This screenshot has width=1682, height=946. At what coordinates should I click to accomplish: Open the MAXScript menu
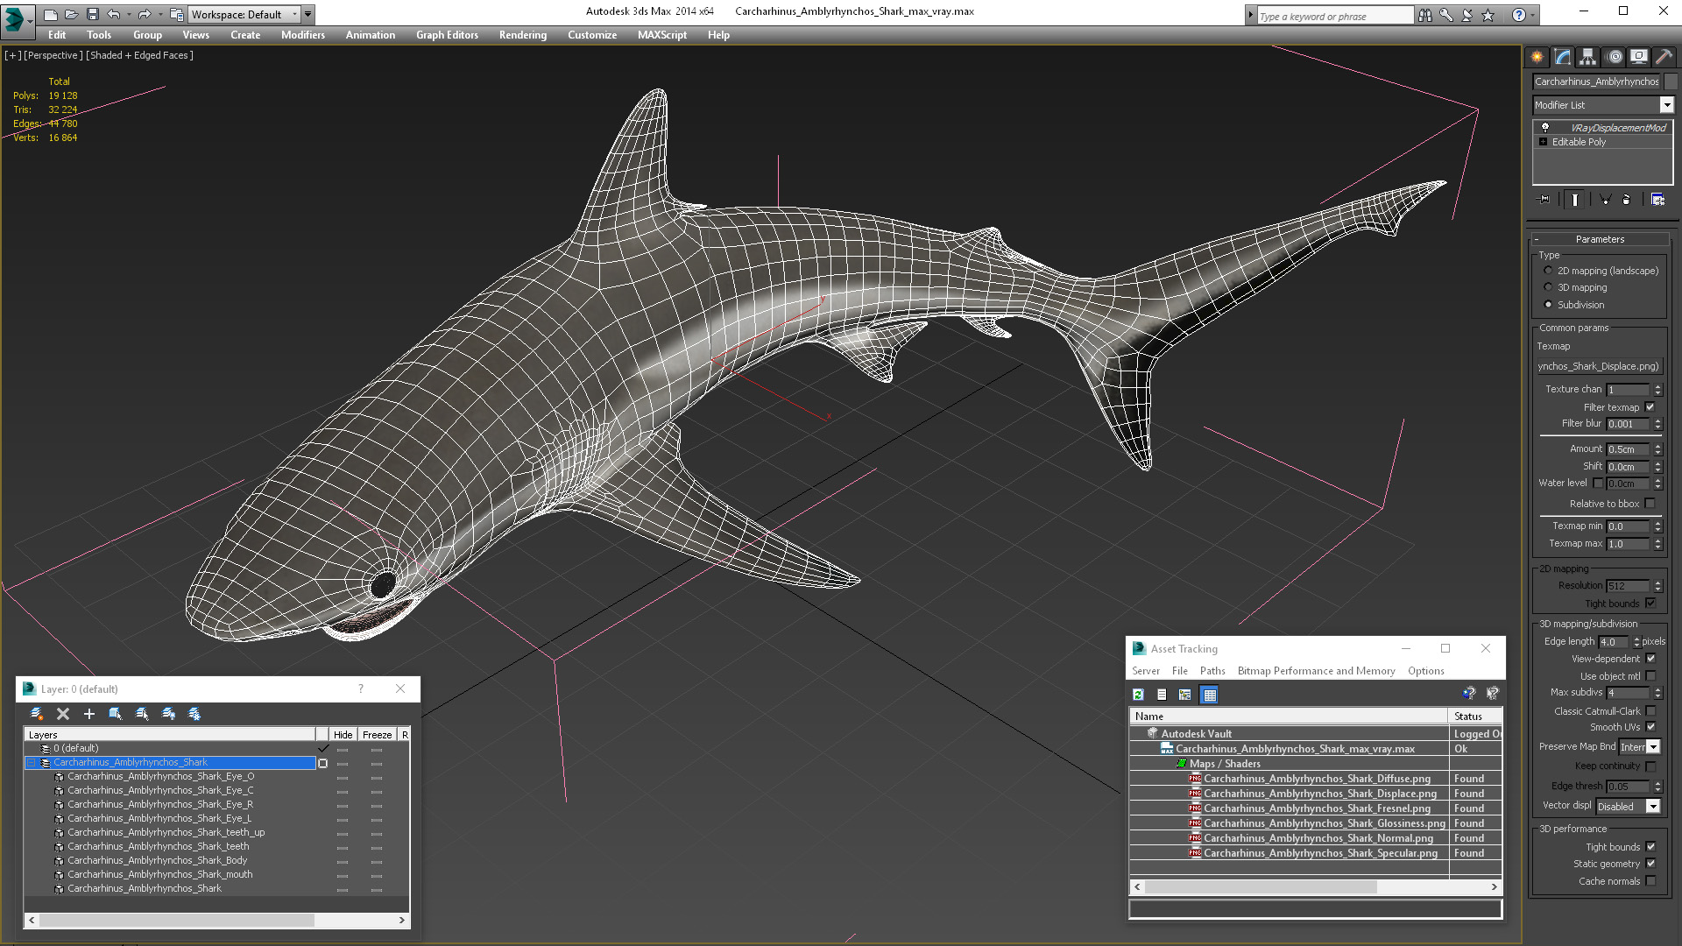click(x=662, y=35)
